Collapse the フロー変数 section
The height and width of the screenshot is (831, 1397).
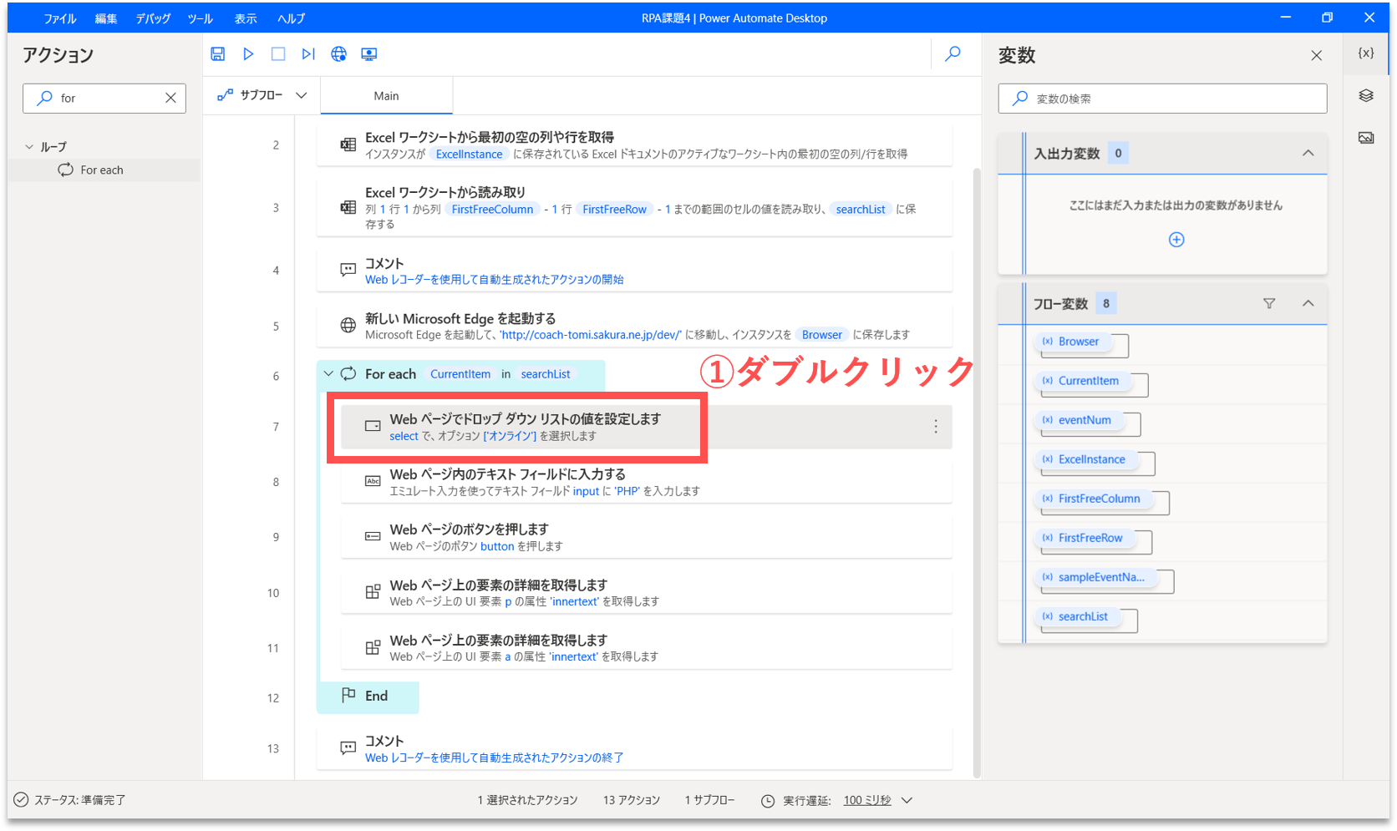[x=1308, y=304]
